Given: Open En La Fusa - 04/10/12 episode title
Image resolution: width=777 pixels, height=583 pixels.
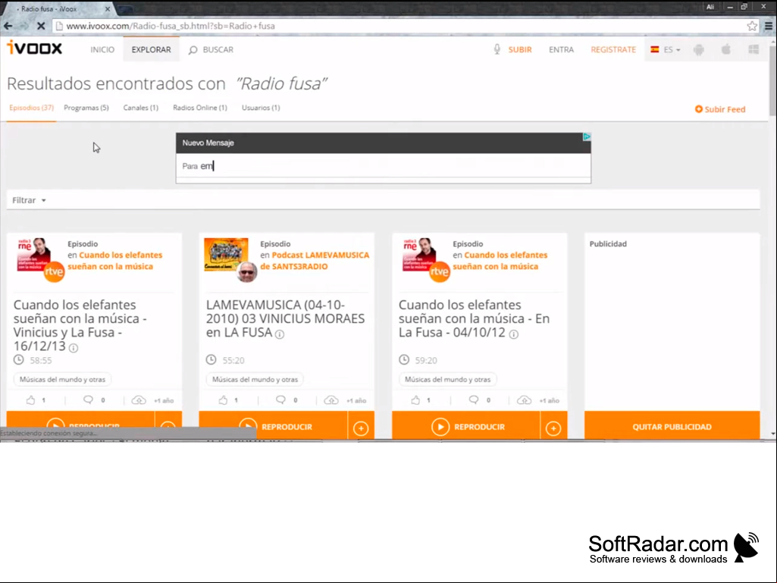Looking at the screenshot, I should coord(475,318).
